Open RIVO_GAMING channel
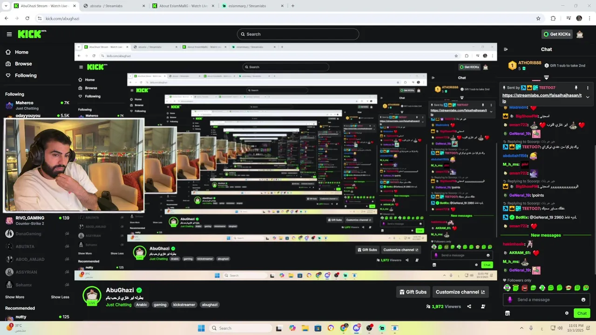The width and height of the screenshot is (596, 335). pyautogui.click(x=37, y=220)
